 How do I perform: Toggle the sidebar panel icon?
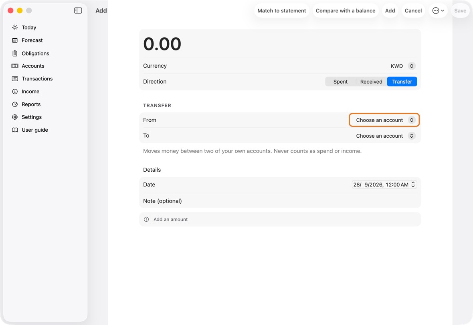click(78, 10)
